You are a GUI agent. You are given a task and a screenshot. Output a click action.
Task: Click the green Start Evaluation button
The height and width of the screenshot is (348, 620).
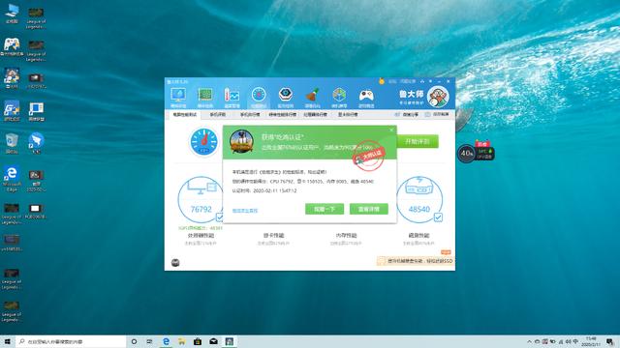point(418,141)
